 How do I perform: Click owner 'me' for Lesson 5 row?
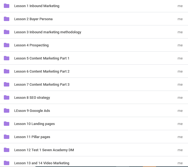pyautogui.click(x=180, y=58)
